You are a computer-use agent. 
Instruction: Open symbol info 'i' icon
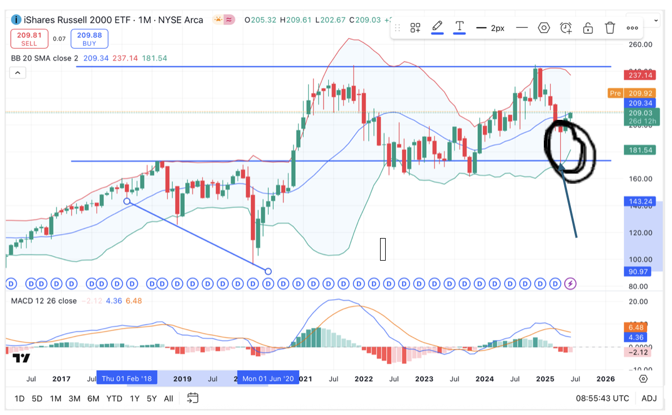[16, 20]
